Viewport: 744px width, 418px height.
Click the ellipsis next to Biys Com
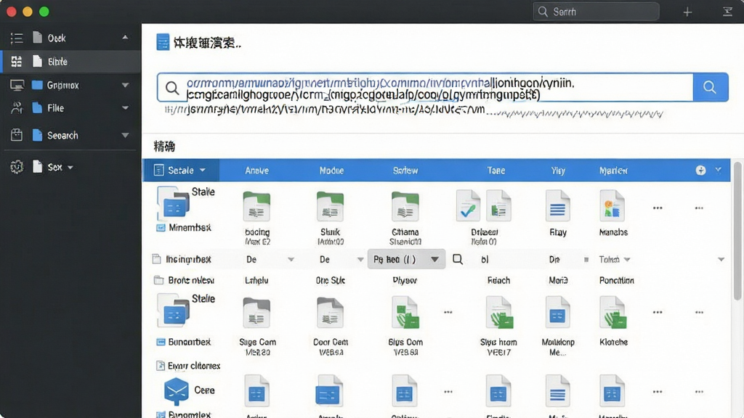click(x=448, y=312)
